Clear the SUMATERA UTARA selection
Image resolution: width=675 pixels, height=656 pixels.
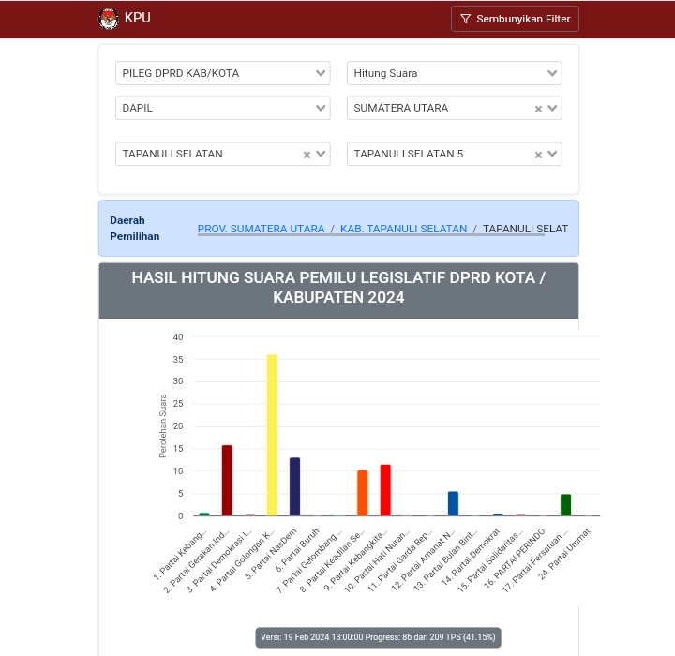pyautogui.click(x=538, y=109)
